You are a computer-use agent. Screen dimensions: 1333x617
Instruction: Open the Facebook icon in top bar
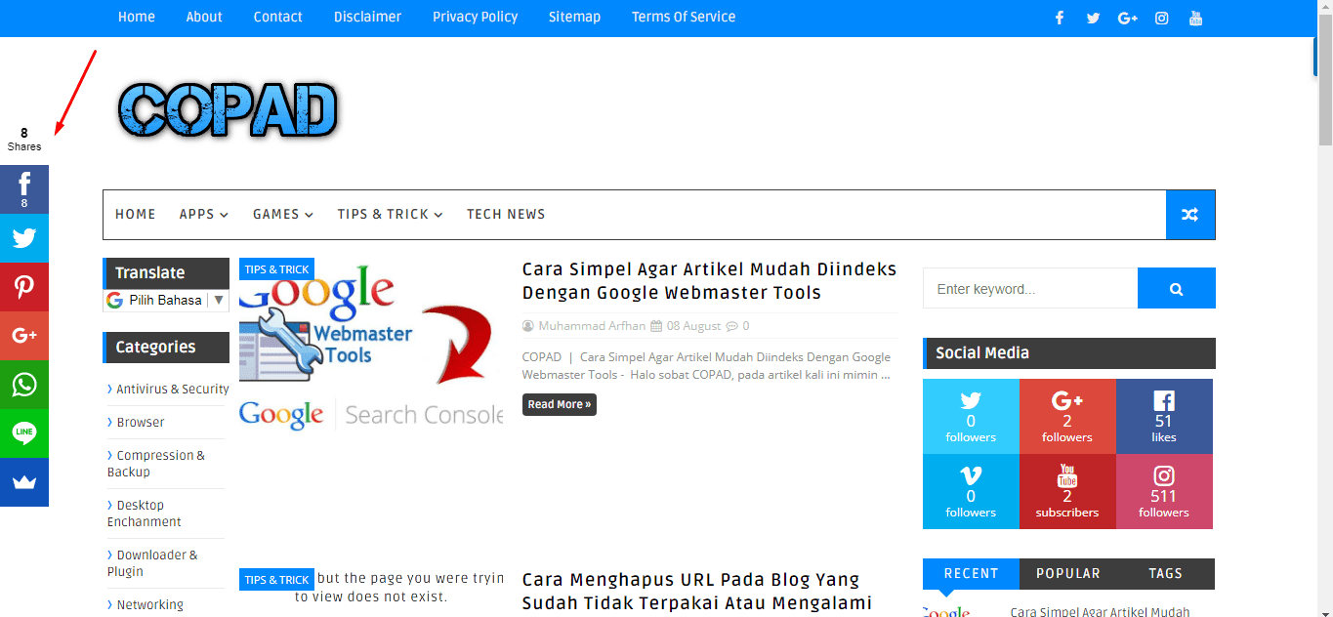1059,18
